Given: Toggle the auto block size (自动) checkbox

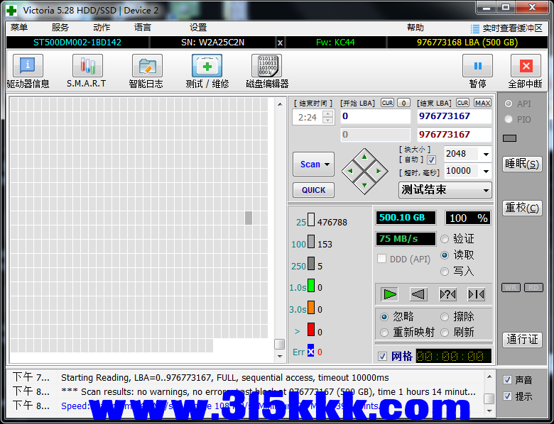Looking at the screenshot, I should (x=431, y=160).
